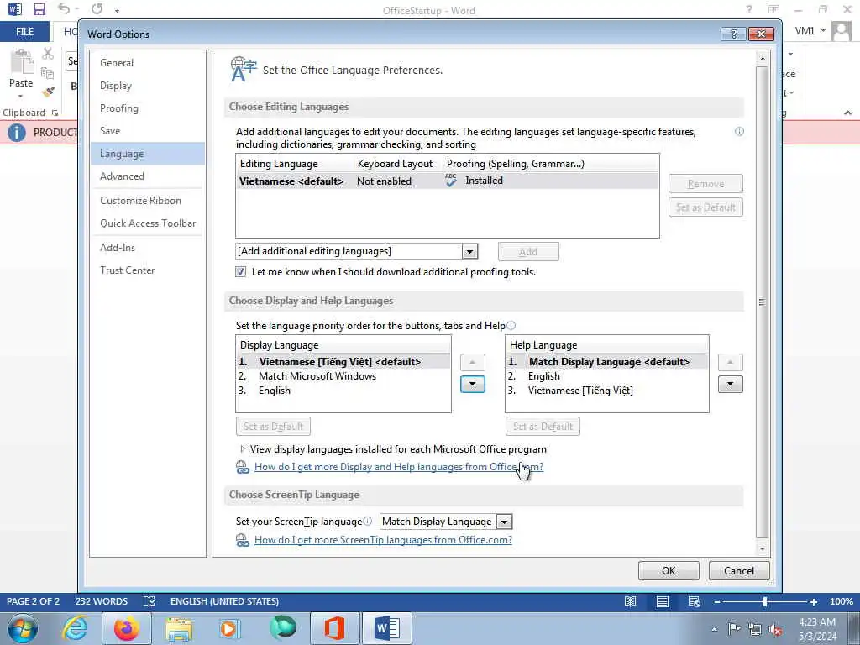This screenshot has height=645, width=860.
Task: Click the Undo arrow icon
Action: [x=64, y=9]
